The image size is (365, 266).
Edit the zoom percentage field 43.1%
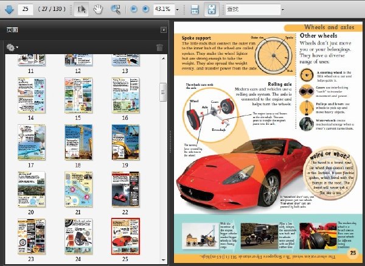click(x=164, y=9)
